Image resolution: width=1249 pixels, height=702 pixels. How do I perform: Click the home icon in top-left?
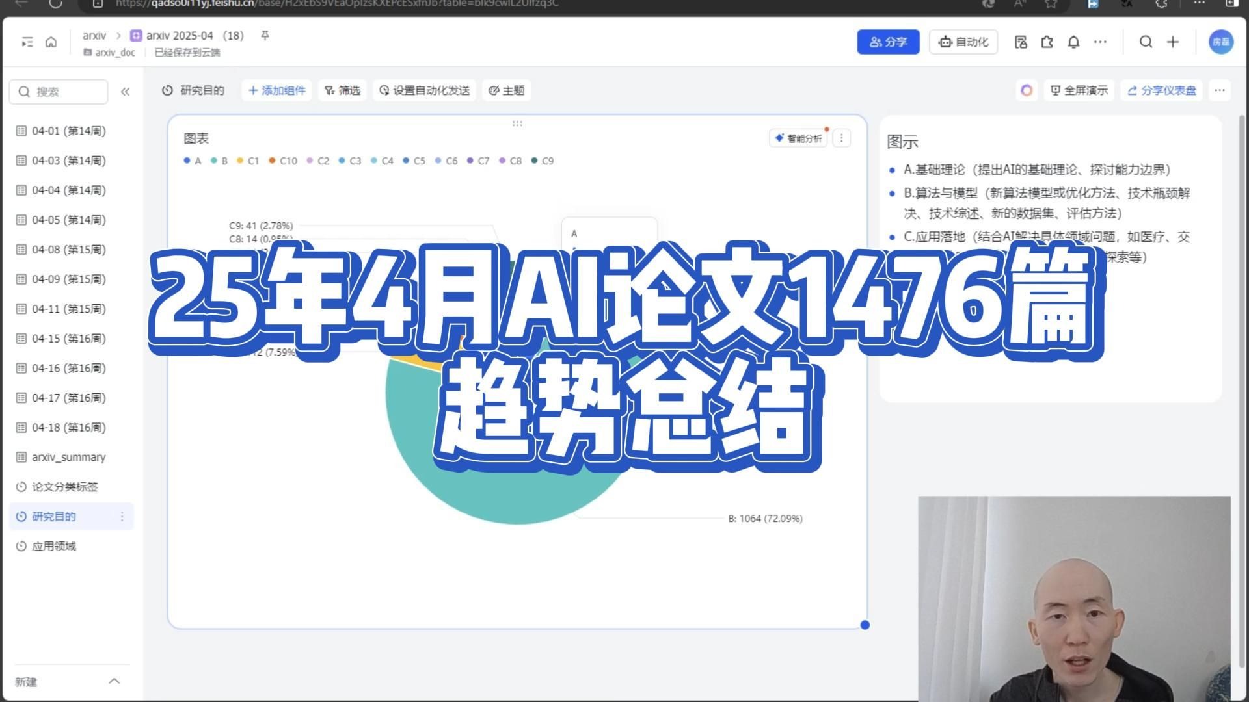[x=51, y=42]
